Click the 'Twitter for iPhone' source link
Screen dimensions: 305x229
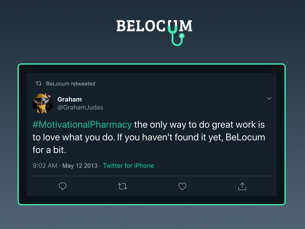tap(128, 166)
